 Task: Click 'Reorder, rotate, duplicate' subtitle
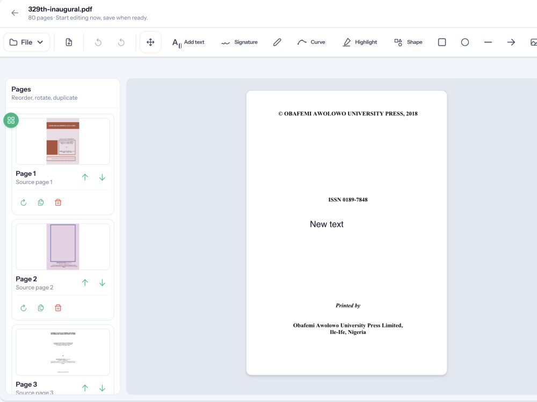[45, 98]
